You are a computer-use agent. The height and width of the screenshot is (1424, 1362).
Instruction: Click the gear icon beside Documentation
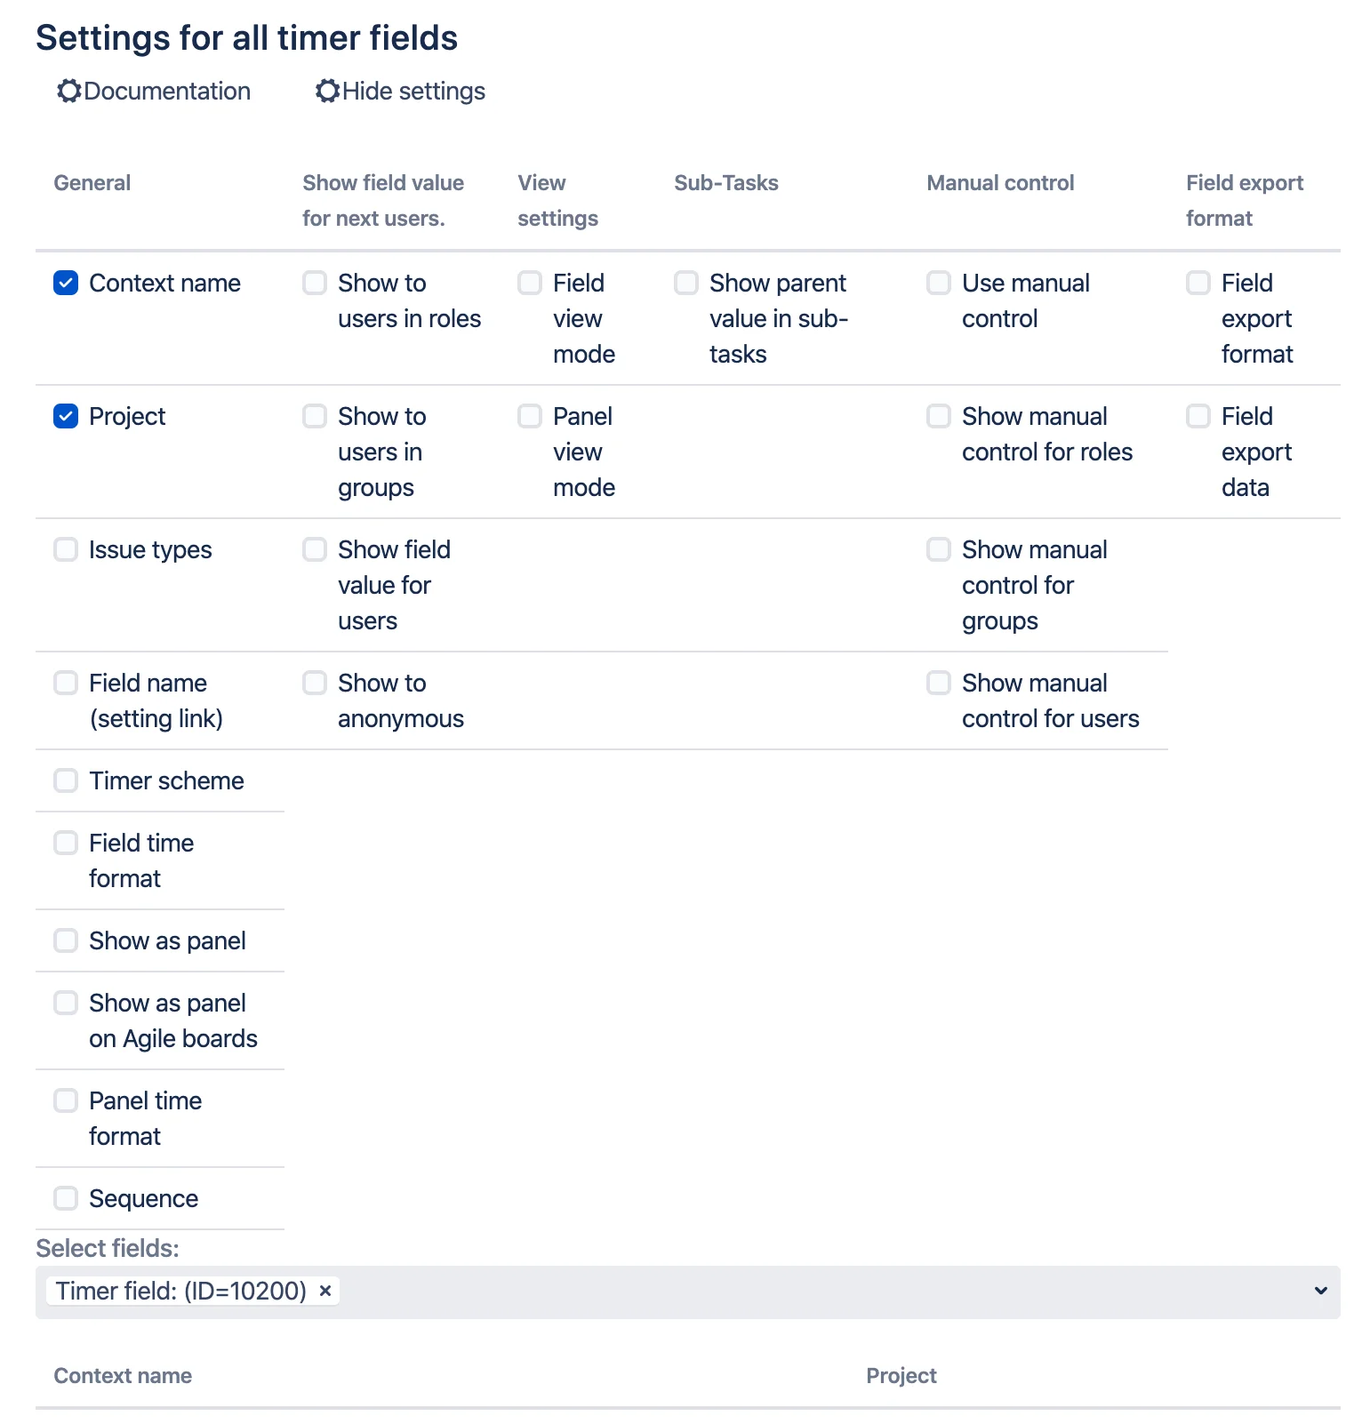(68, 91)
